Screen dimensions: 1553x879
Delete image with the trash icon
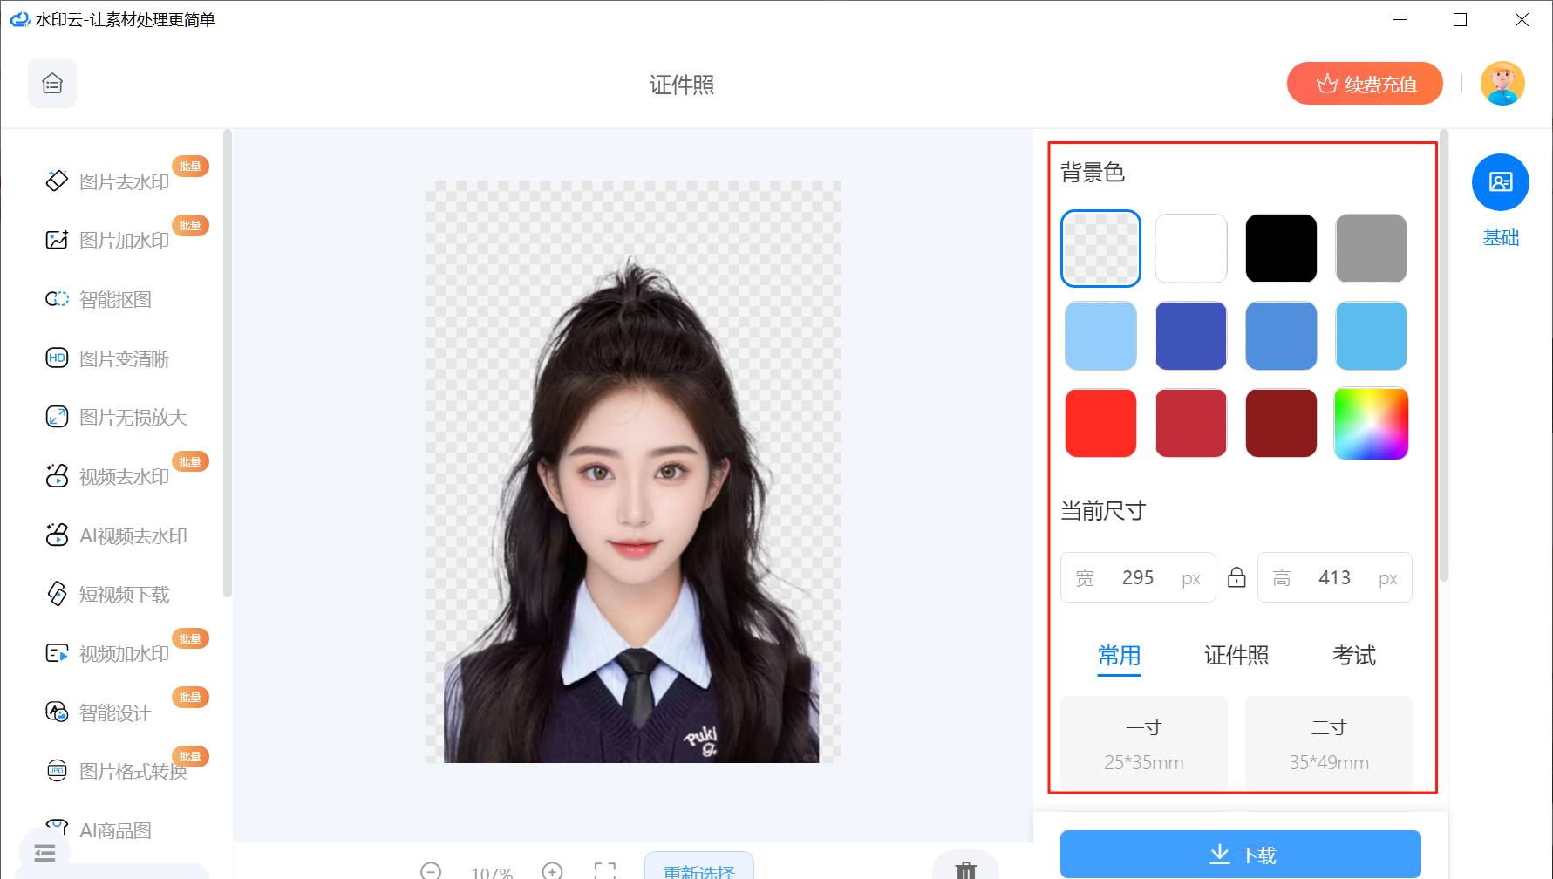pos(965,870)
